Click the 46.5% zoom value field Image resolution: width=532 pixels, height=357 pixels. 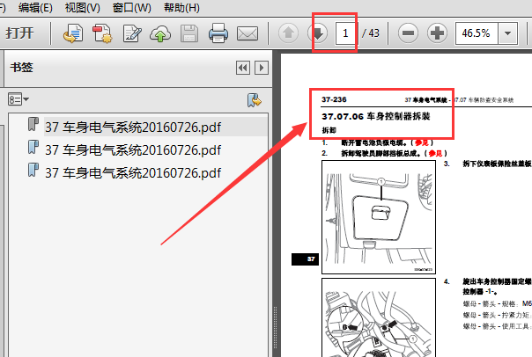(477, 33)
